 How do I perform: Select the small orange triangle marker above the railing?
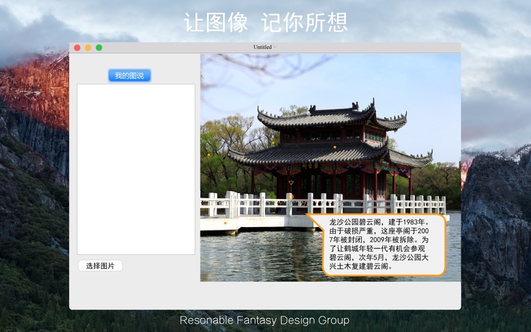pyautogui.click(x=290, y=183)
